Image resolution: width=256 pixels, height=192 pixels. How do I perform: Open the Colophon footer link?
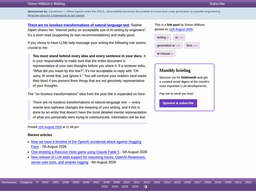[26, 182]
